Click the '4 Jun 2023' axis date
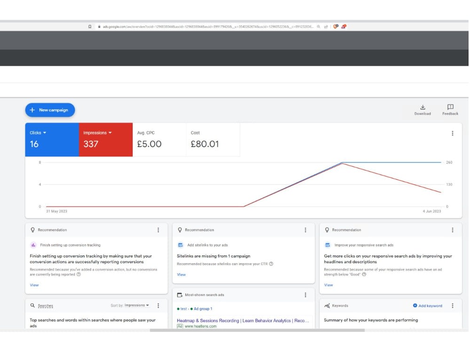470x352 pixels. 431,211
